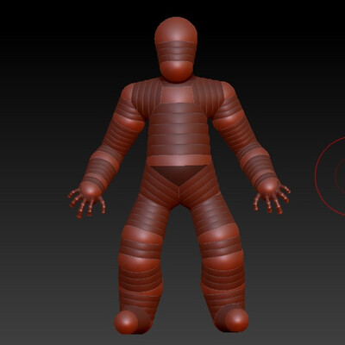The width and height of the screenshot is (345, 345).
Task: Click the round toe sphere on the right foot
Action: [x=236, y=320]
